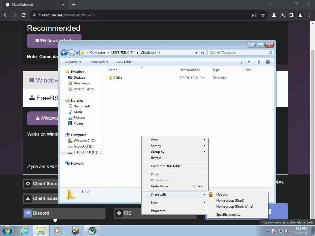Select Computer in the navigation pane
Viewport: 315px width, 236px height.
click(x=78, y=135)
